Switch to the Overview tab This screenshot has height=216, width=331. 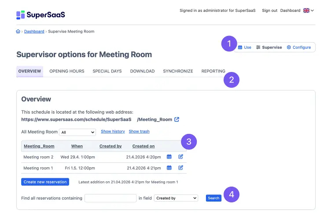[30, 71]
